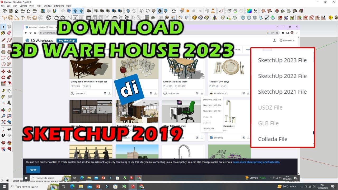This screenshot has width=338, height=190.
Task: Activate the Freehand tool
Action: tap(9, 40)
